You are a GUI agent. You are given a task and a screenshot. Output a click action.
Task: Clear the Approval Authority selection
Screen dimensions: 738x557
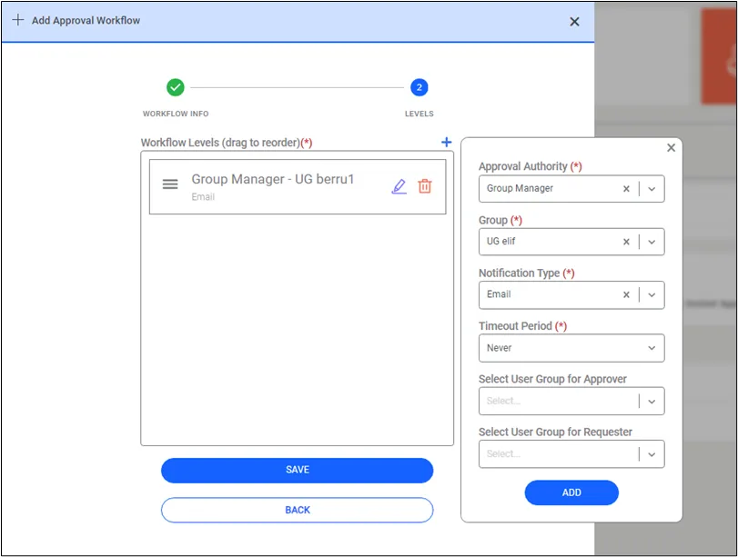coord(626,189)
